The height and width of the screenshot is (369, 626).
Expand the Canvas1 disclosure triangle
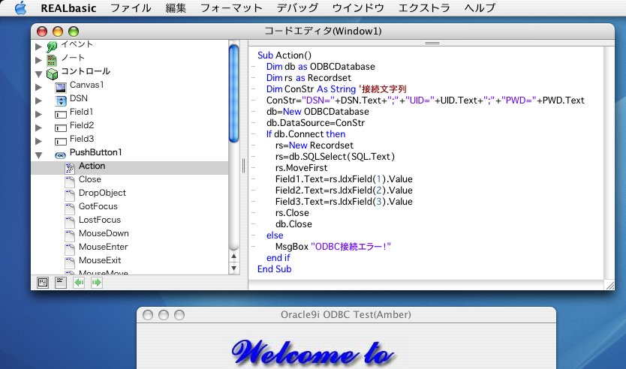39,87
